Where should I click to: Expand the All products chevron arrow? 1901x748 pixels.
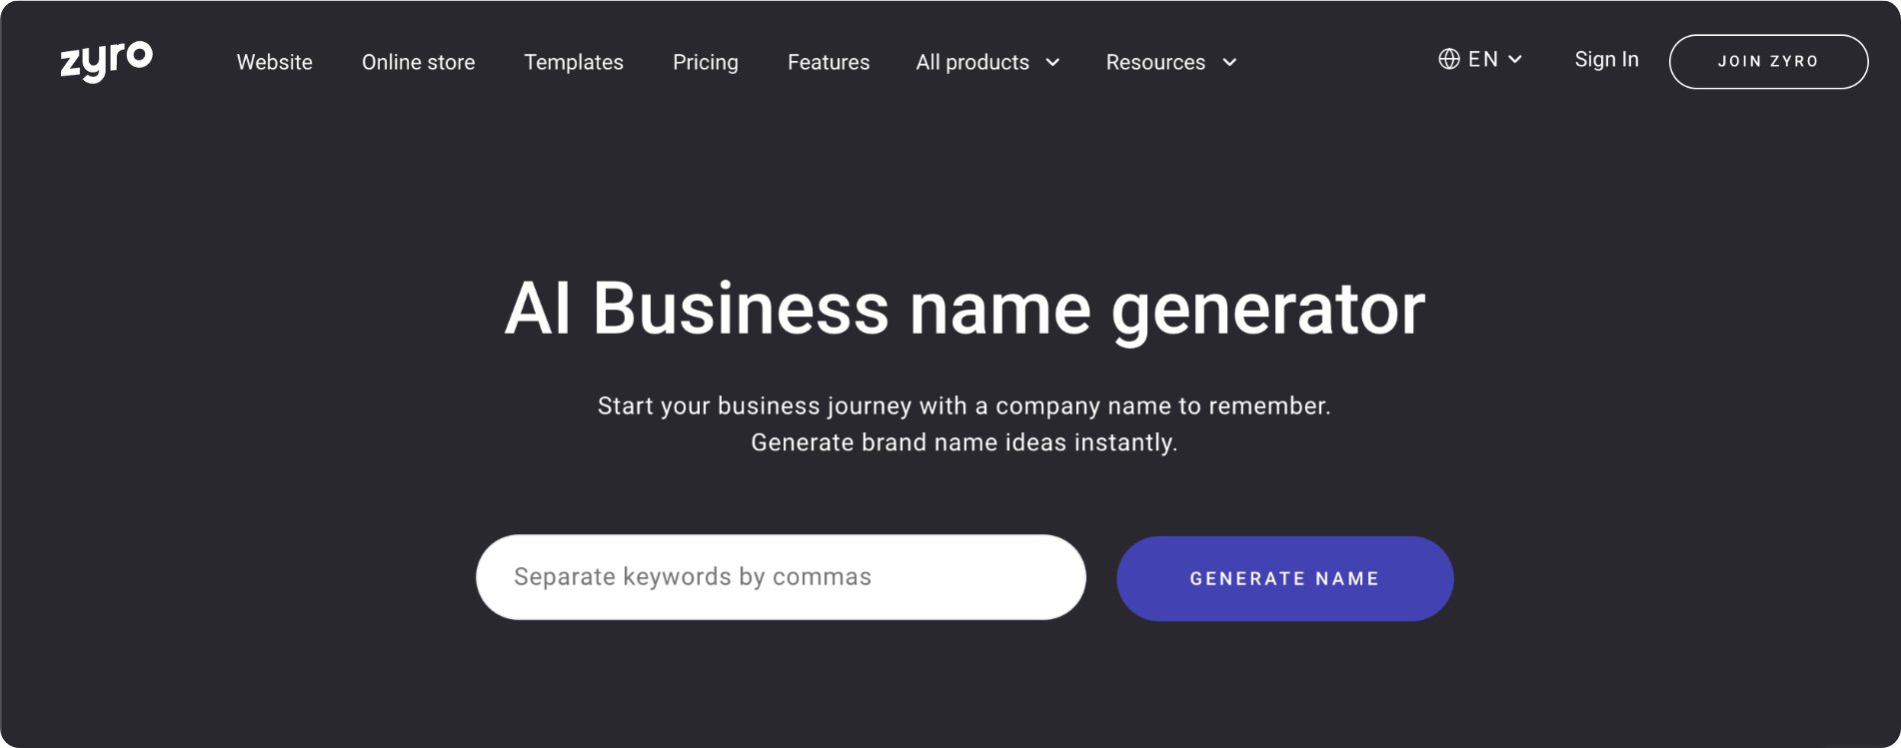pos(1052,63)
